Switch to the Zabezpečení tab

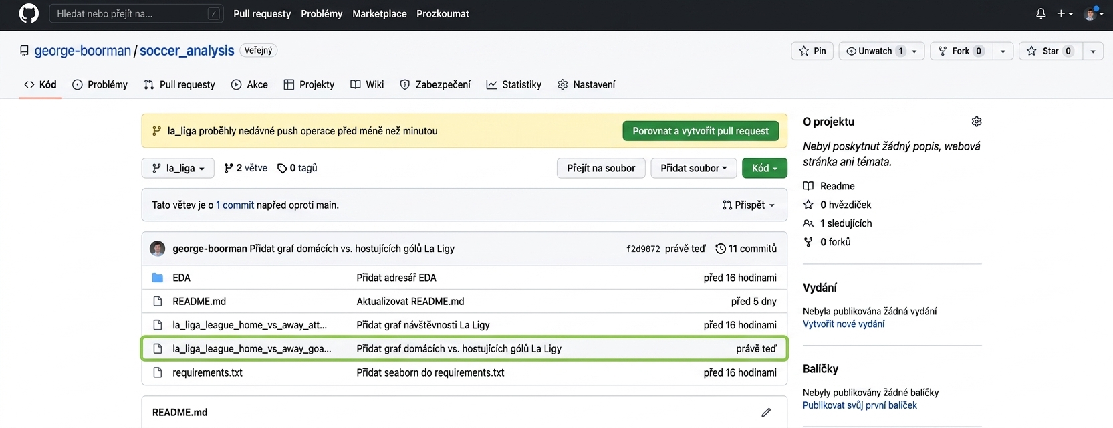[435, 84]
